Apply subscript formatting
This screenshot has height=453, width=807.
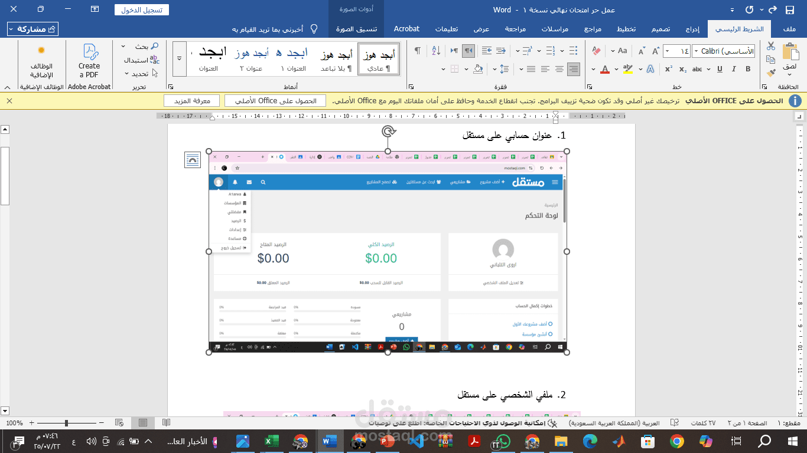[683, 70]
